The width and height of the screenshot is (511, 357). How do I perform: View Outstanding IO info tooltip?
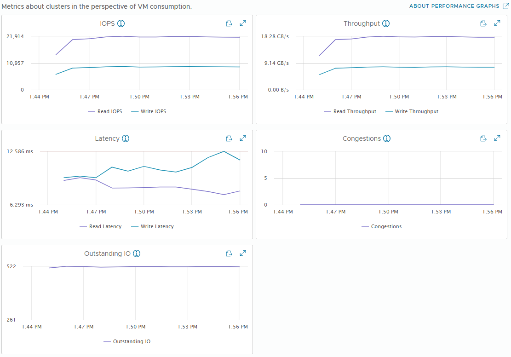(137, 253)
